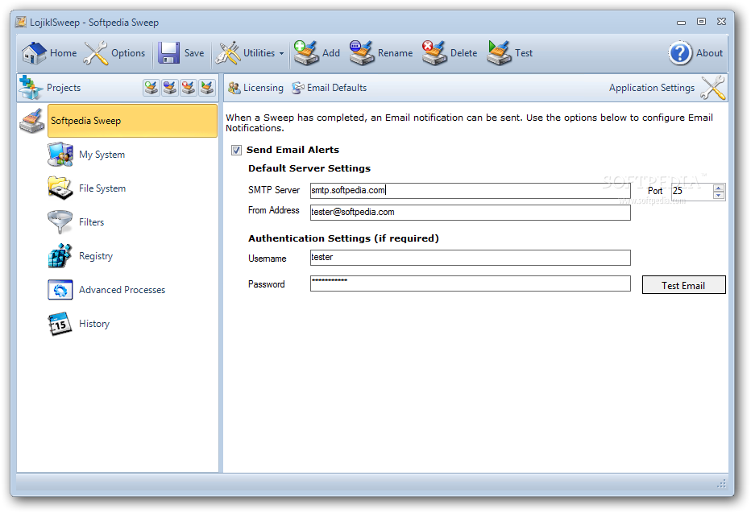Minimize the LojiklSweep window
This screenshot has width=751, height=513.
pos(681,22)
